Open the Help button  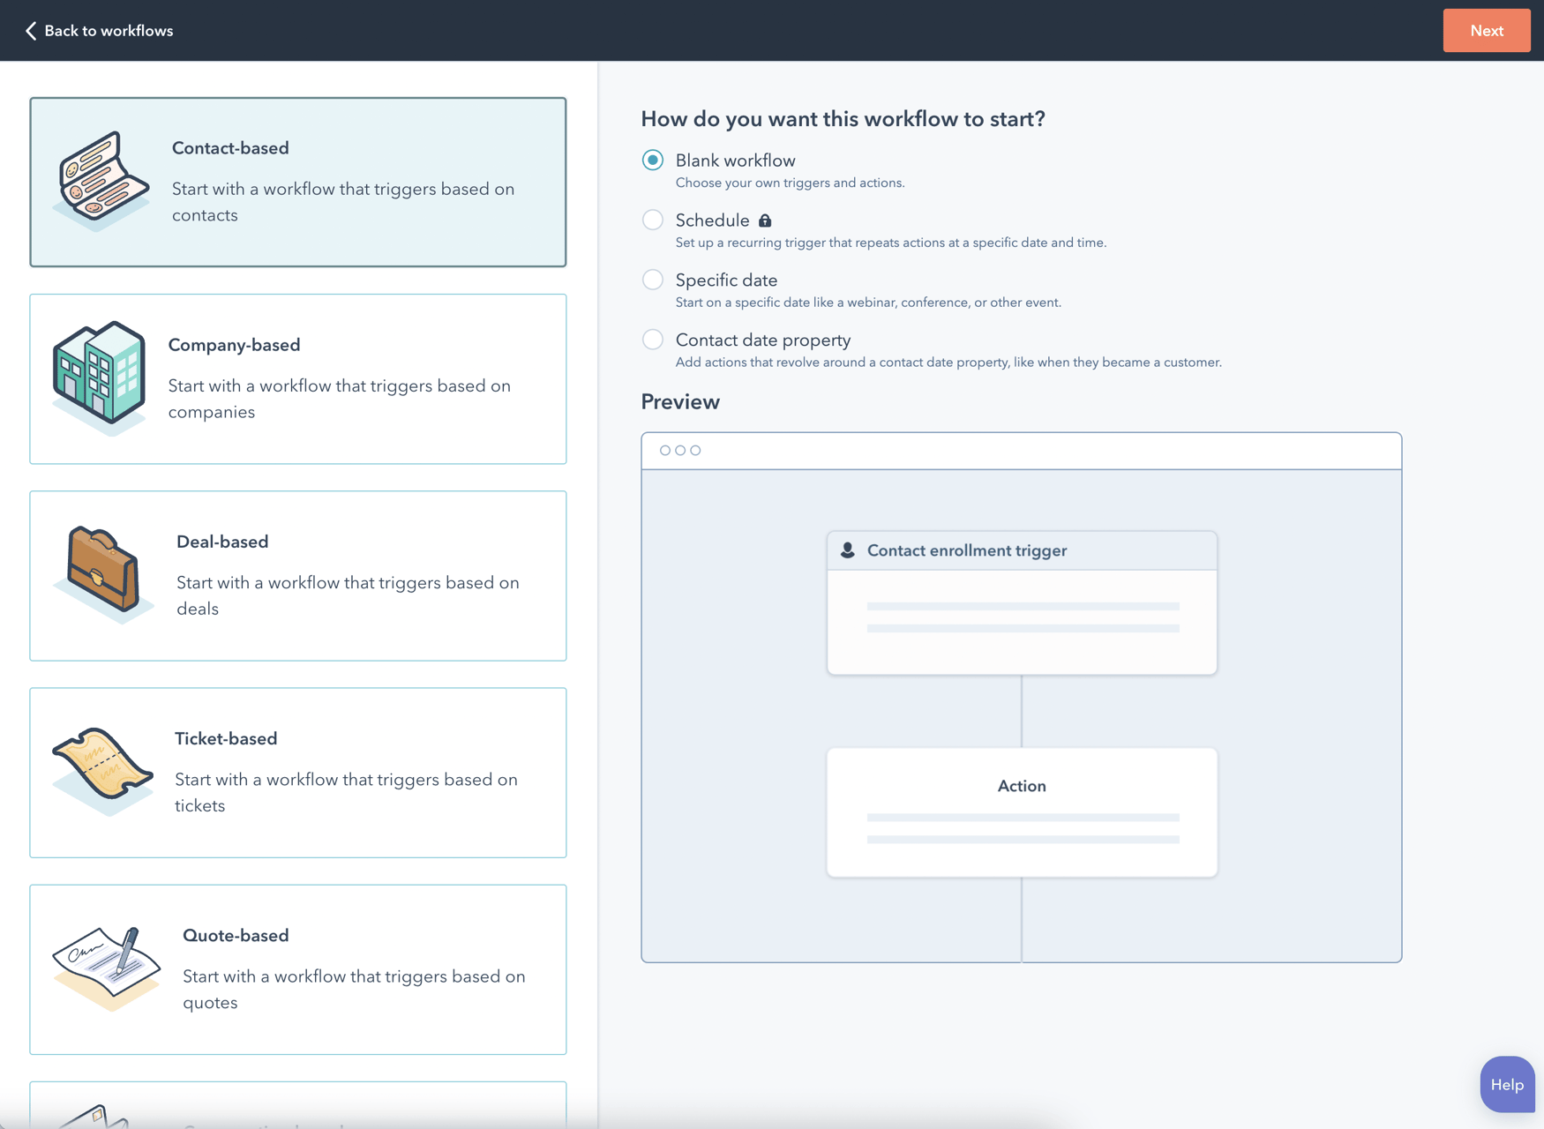point(1507,1084)
